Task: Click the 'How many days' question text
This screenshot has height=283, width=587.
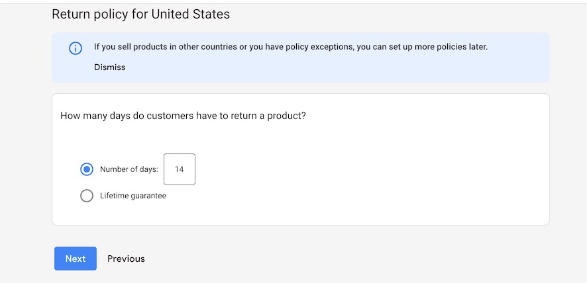Action: click(183, 116)
